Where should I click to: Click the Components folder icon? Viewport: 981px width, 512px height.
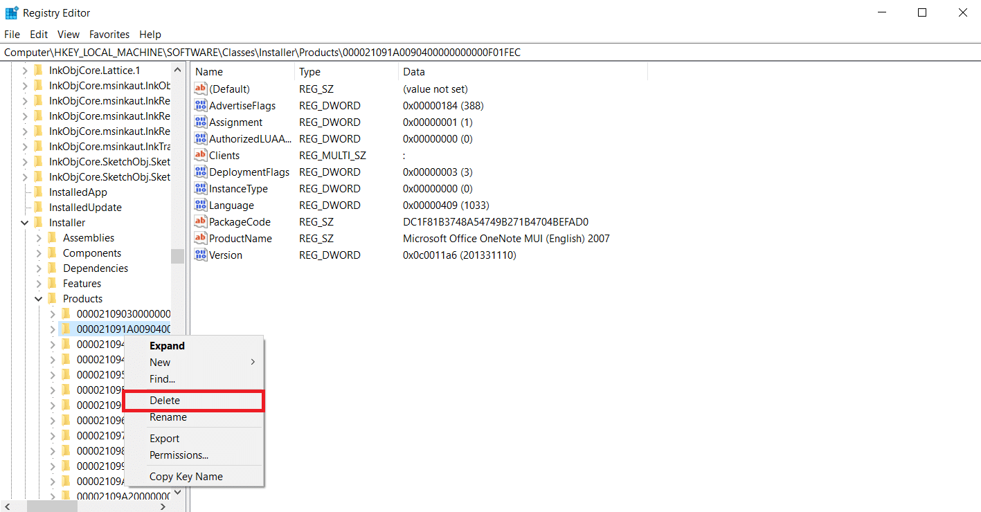52,253
